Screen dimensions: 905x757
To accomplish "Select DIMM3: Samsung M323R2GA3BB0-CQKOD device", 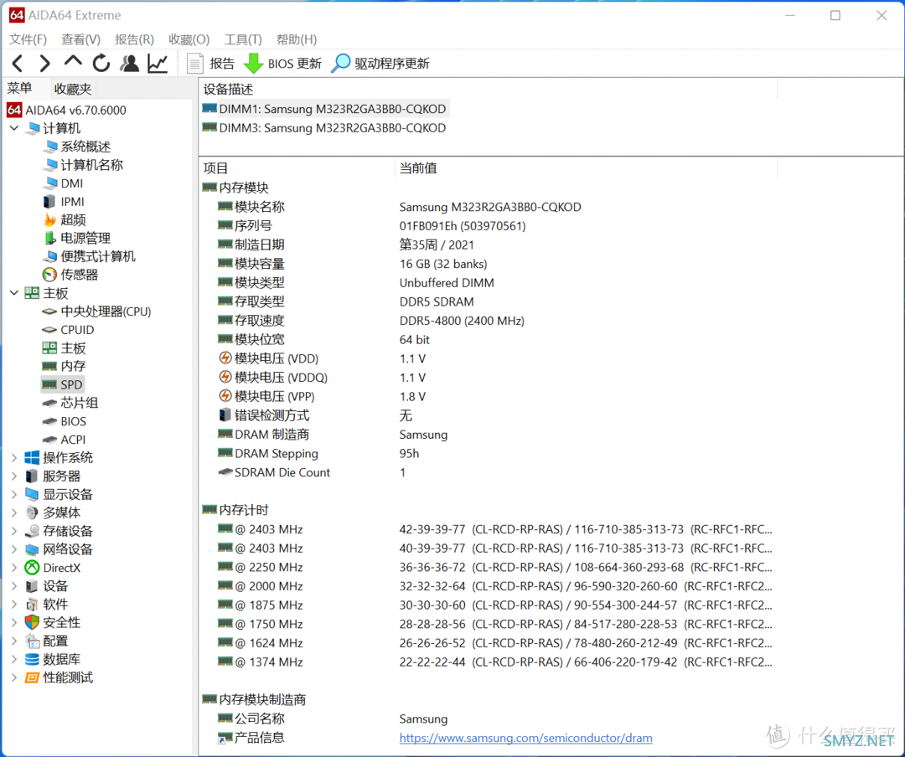I will pyautogui.click(x=324, y=128).
